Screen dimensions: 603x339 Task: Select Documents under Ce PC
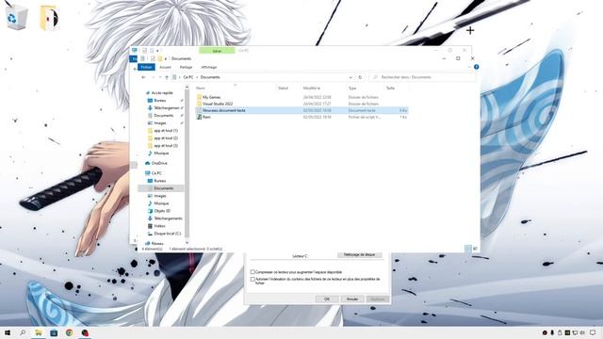click(163, 188)
